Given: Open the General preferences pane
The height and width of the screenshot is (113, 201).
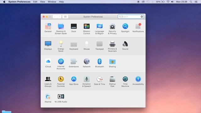Looking at the screenshot, I should click(48, 28).
